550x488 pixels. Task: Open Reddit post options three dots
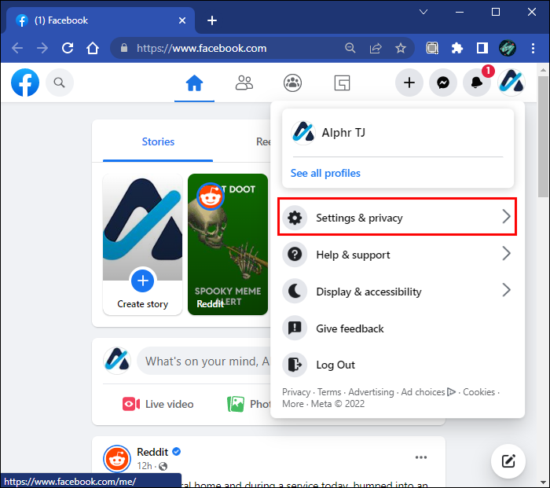point(421,457)
